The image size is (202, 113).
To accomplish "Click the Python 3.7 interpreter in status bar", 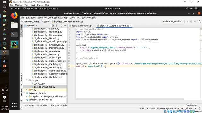I will click(x=180, y=108).
